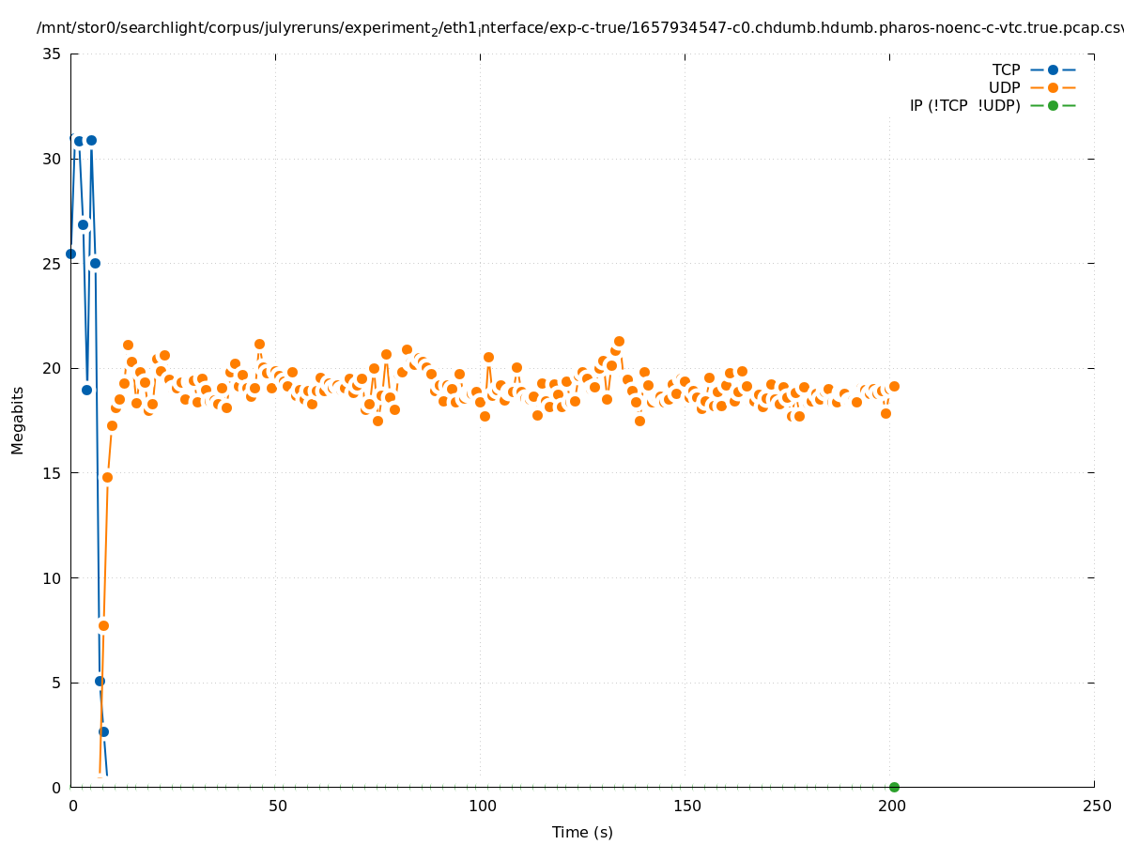Screen dimensions: 1124x845
Task: Click the 35 tick label on y-axis
Action: pos(53,54)
